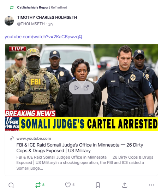Click the link card description text

85,162
